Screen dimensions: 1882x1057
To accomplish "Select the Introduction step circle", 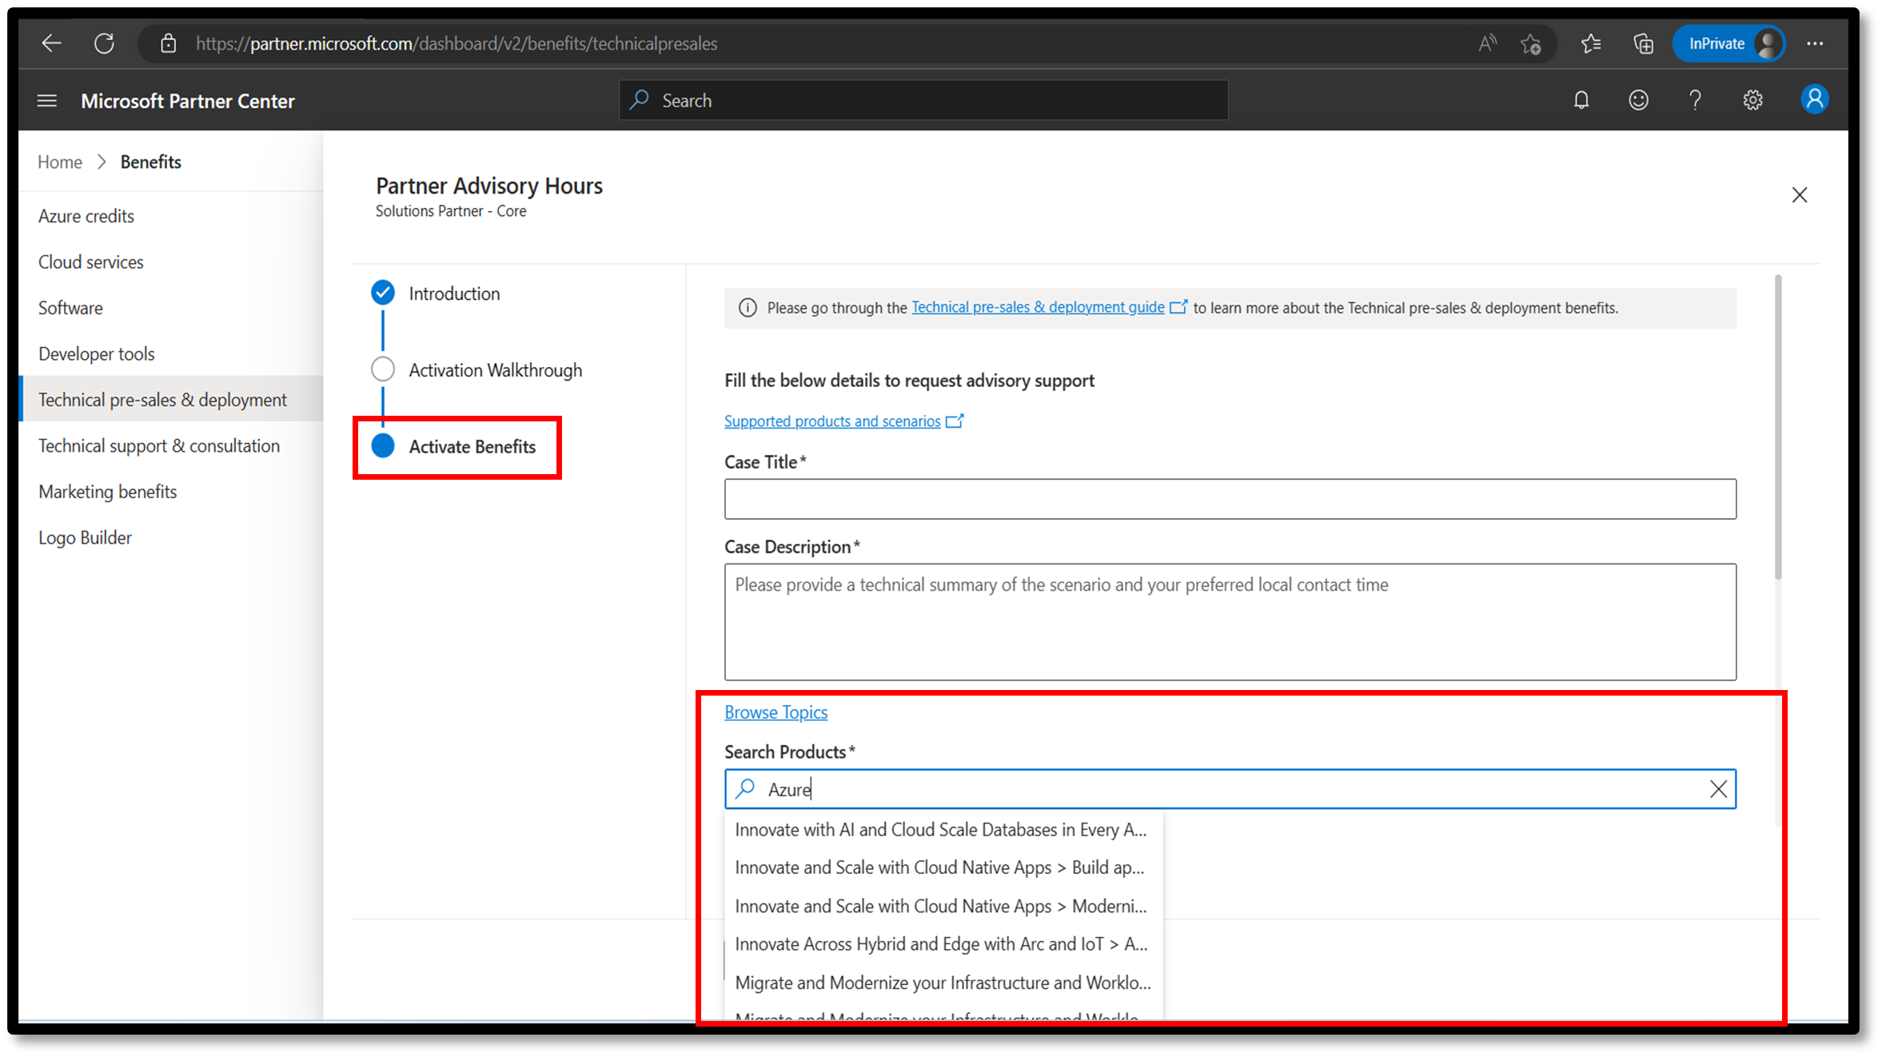I will pos(383,293).
